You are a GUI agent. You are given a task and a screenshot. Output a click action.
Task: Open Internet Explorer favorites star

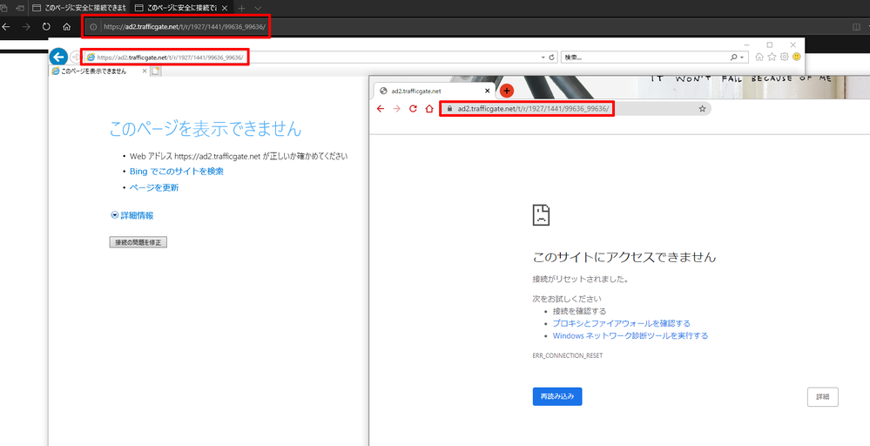pyautogui.click(x=772, y=57)
